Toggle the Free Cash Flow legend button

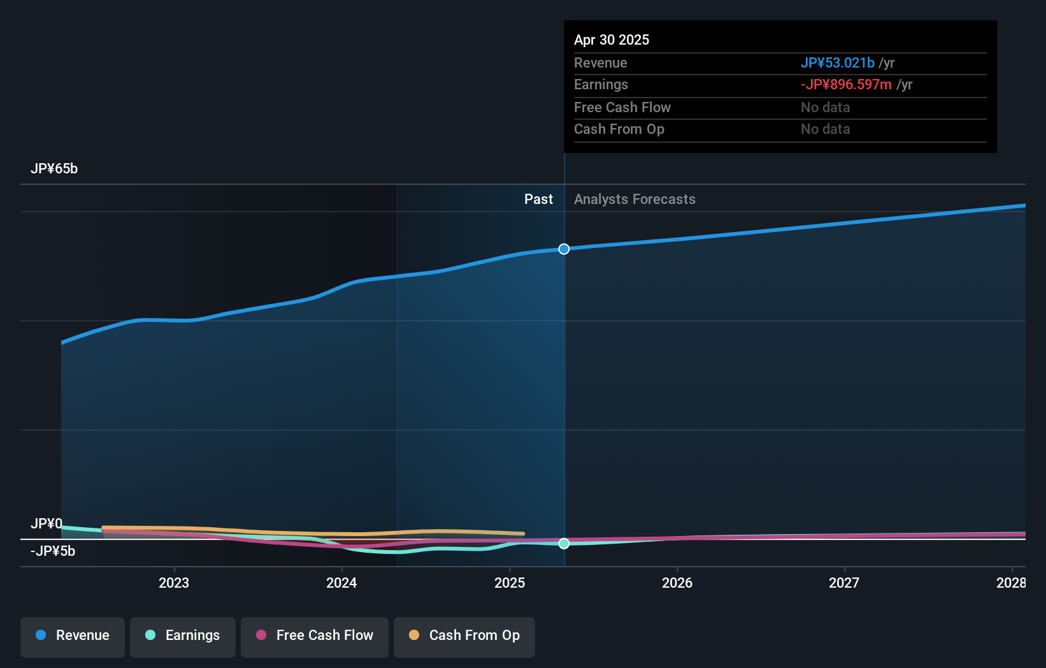(315, 637)
